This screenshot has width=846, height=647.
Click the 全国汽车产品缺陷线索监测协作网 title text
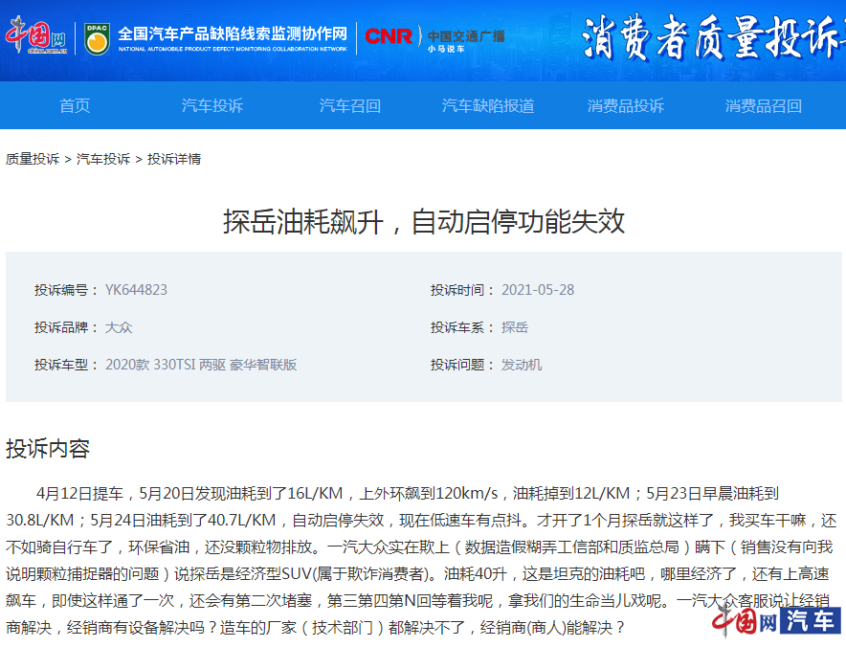point(233,33)
